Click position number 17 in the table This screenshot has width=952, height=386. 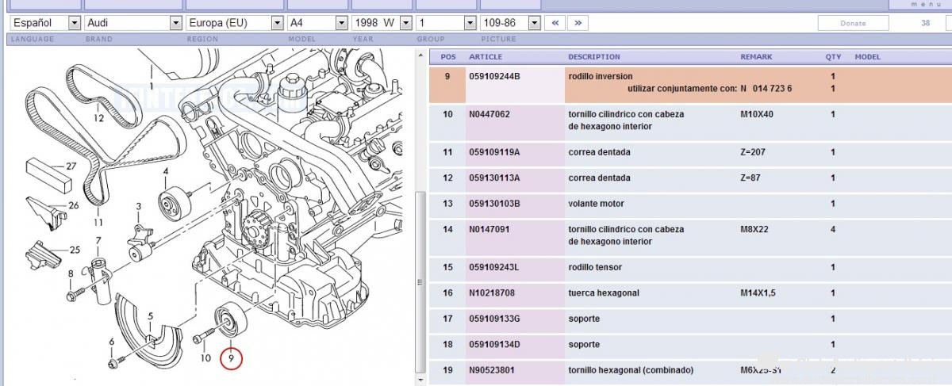pyautogui.click(x=448, y=319)
